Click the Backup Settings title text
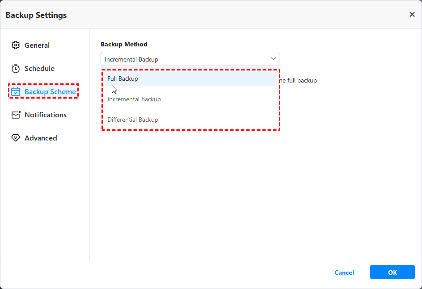422x289 pixels. [x=36, y=15]
